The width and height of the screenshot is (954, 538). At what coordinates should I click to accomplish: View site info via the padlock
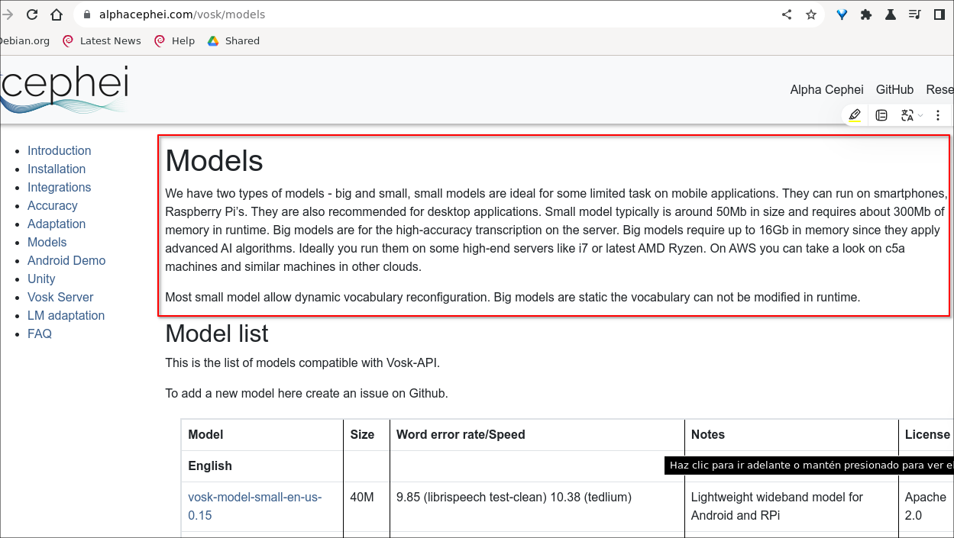tap(86, 14)
